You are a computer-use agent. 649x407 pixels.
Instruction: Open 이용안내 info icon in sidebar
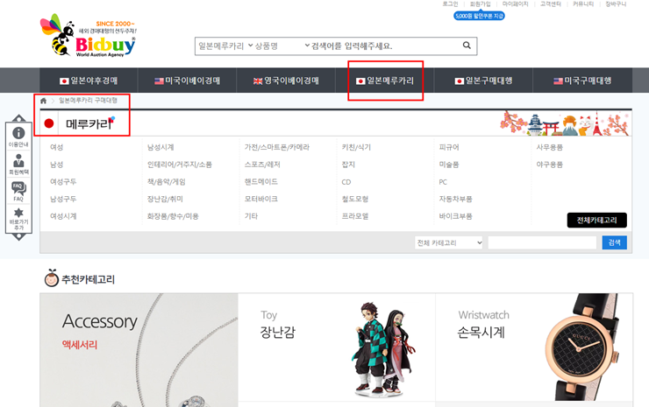pyautogui.click(x=18, y=137)
